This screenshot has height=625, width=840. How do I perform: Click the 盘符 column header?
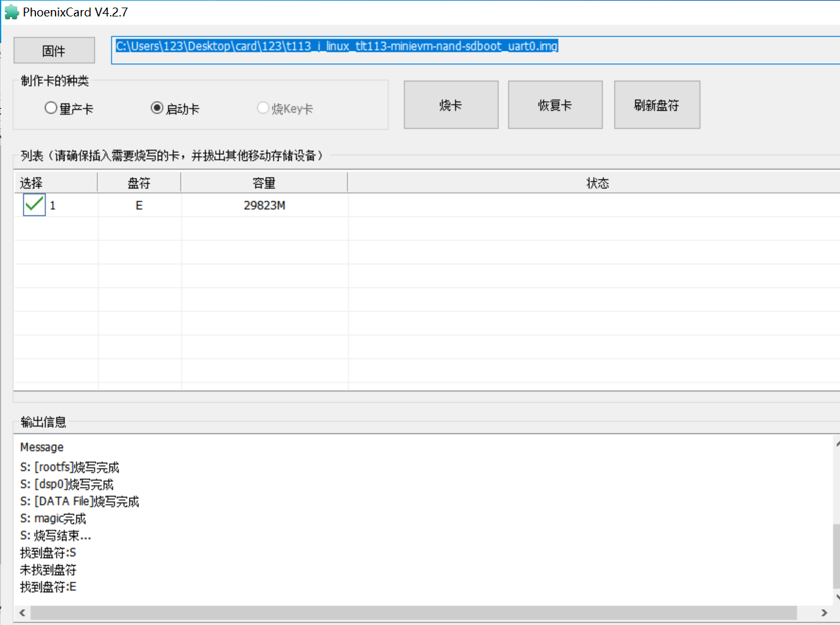(139, 183)
